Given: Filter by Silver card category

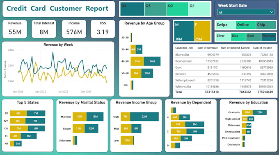Looking at the screenshot, I should pos(223,37).
